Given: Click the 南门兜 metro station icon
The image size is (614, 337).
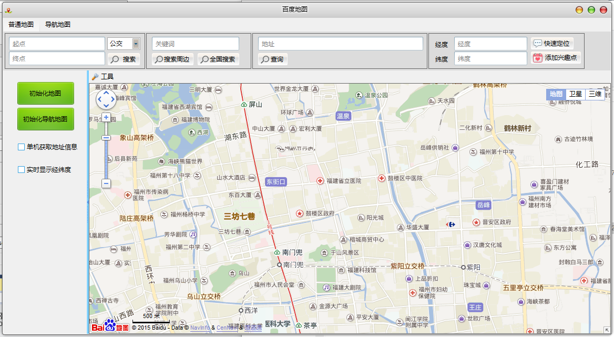Looking at the screenshot, I should tap(277, 252).
